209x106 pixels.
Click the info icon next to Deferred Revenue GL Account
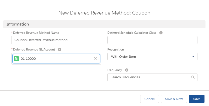[x=60, y=49]
